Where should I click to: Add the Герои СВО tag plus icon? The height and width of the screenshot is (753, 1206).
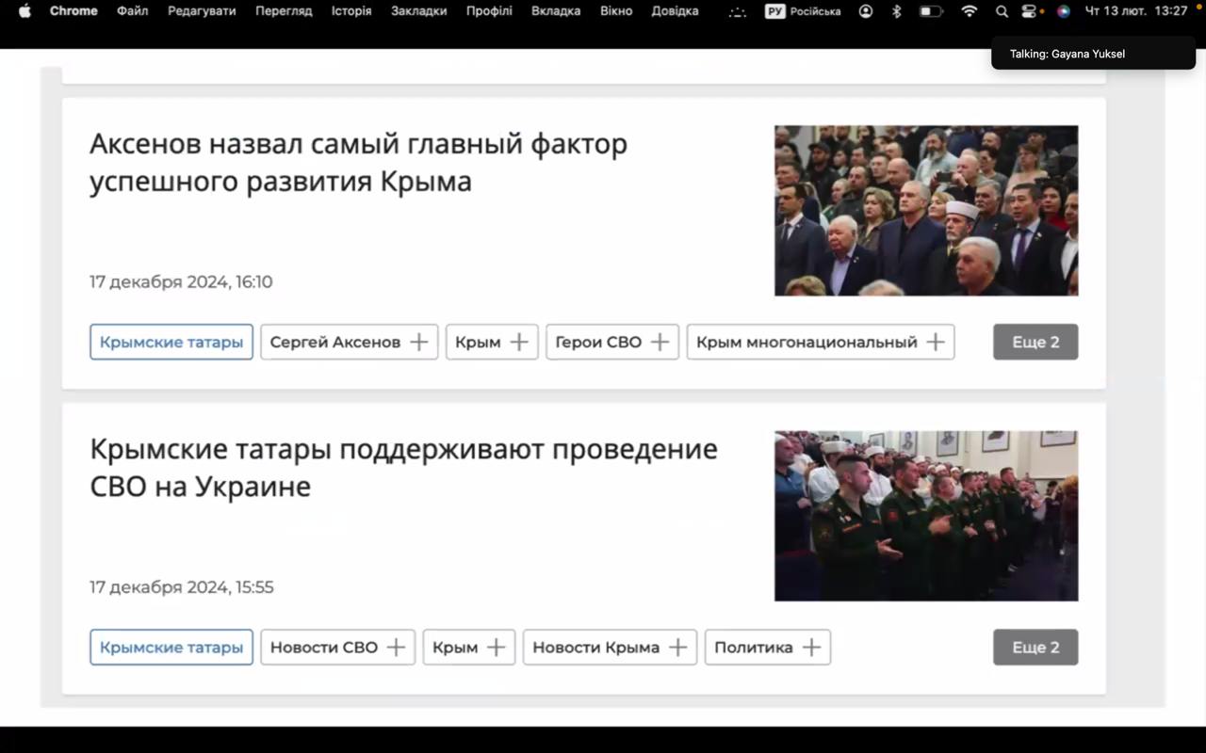pyautogui.click(x=660, y=342)
